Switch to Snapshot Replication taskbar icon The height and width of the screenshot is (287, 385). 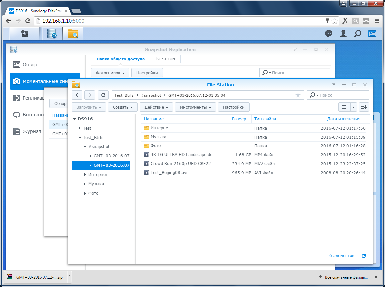52,34
